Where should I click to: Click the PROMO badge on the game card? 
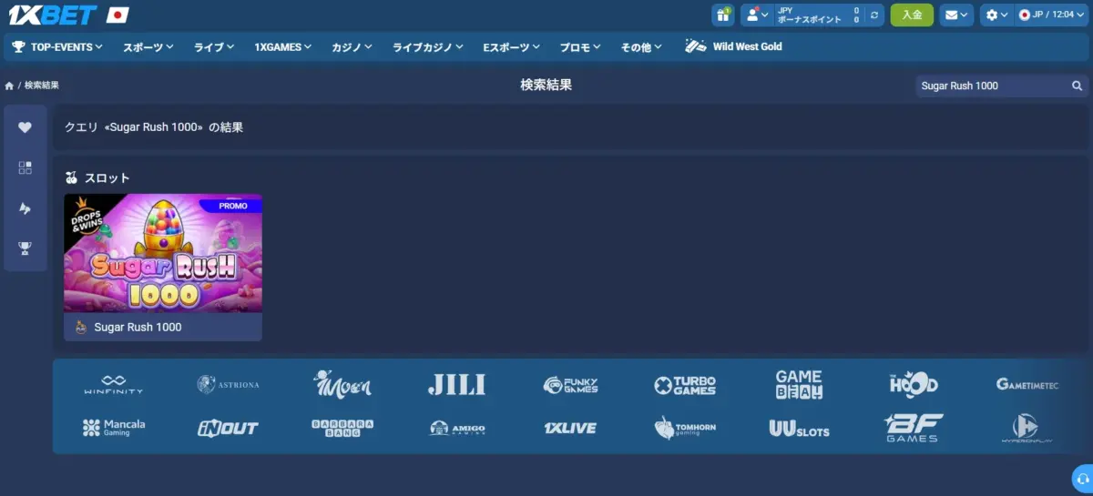(233, 206)
